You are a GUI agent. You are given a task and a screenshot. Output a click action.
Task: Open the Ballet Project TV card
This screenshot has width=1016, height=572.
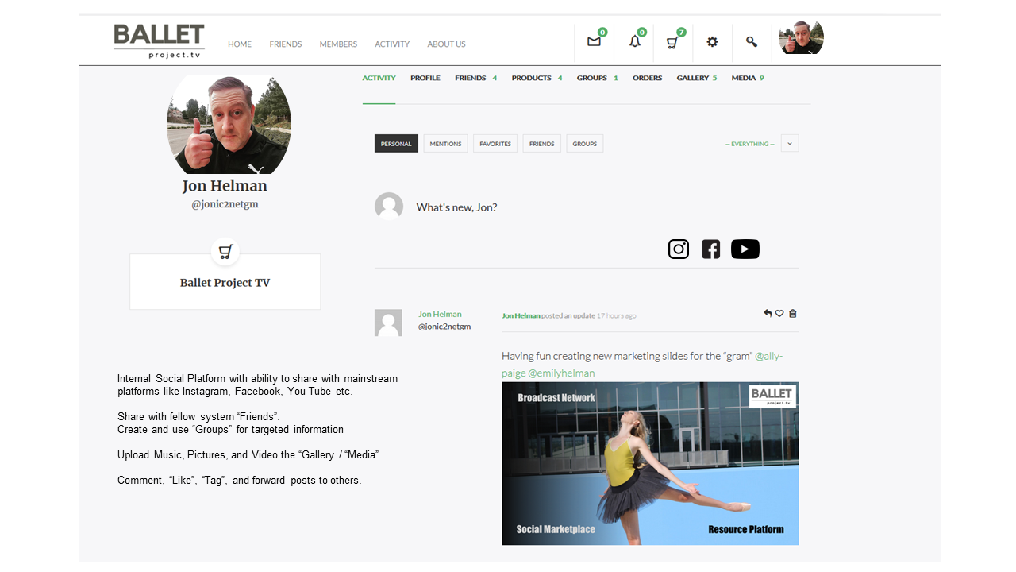click(225, 282)
